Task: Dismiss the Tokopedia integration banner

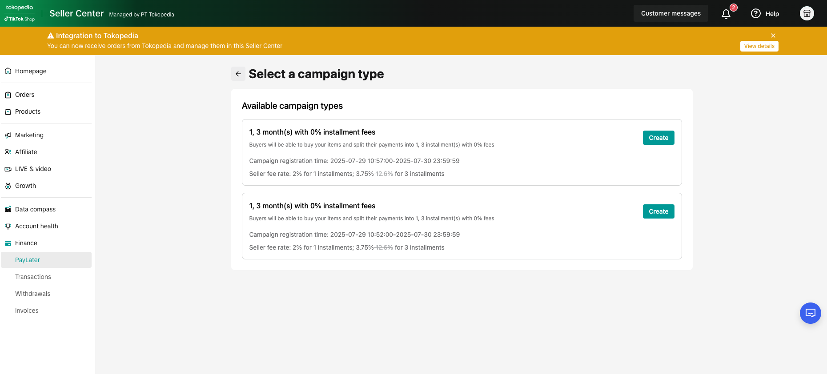Action: [x=773, y=36]
